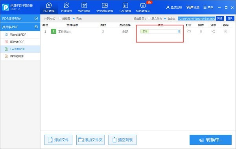Select the 自定义 output radio button
The height and width of the screenshot is (149, 236).
coord(165,18)
